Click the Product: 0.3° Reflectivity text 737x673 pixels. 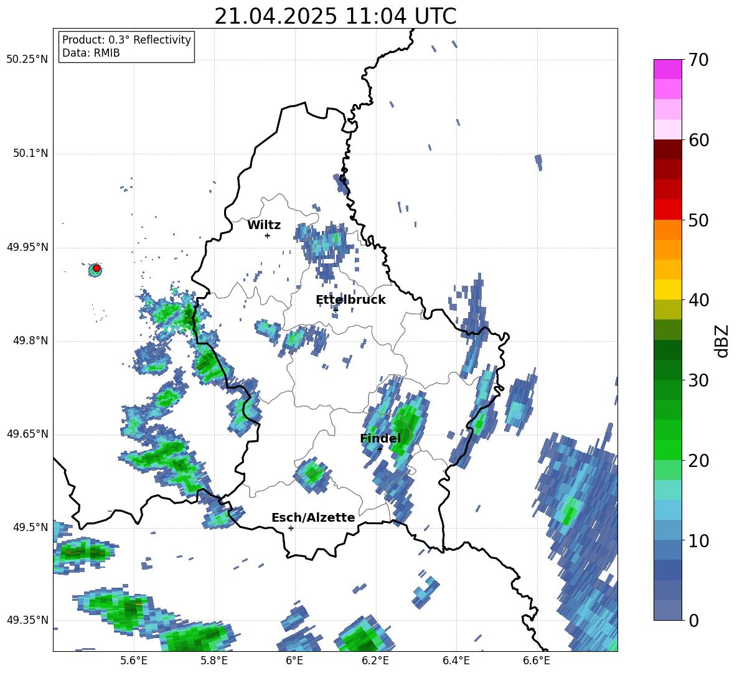pos(126,39)
